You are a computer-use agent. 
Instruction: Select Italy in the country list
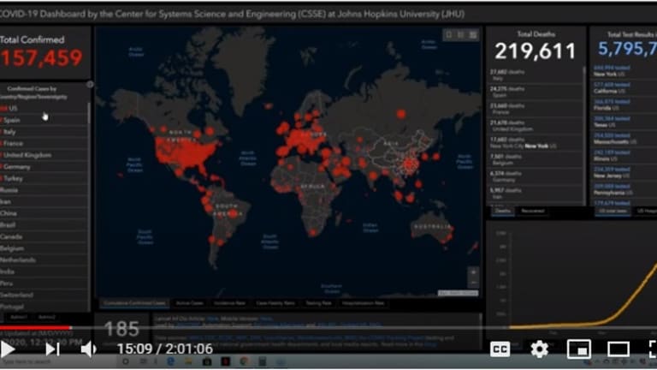pyautogui.click(x=44, y=132)
